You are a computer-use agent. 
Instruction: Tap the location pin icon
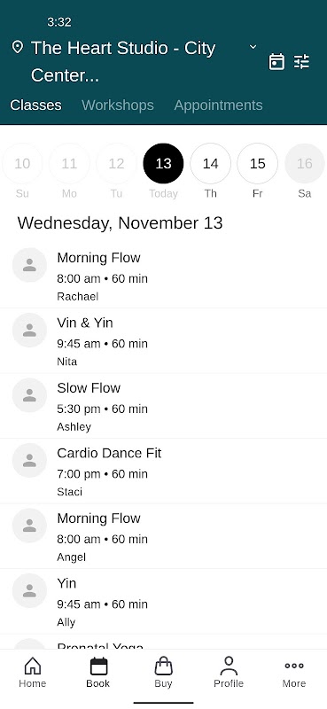point(17,47)
